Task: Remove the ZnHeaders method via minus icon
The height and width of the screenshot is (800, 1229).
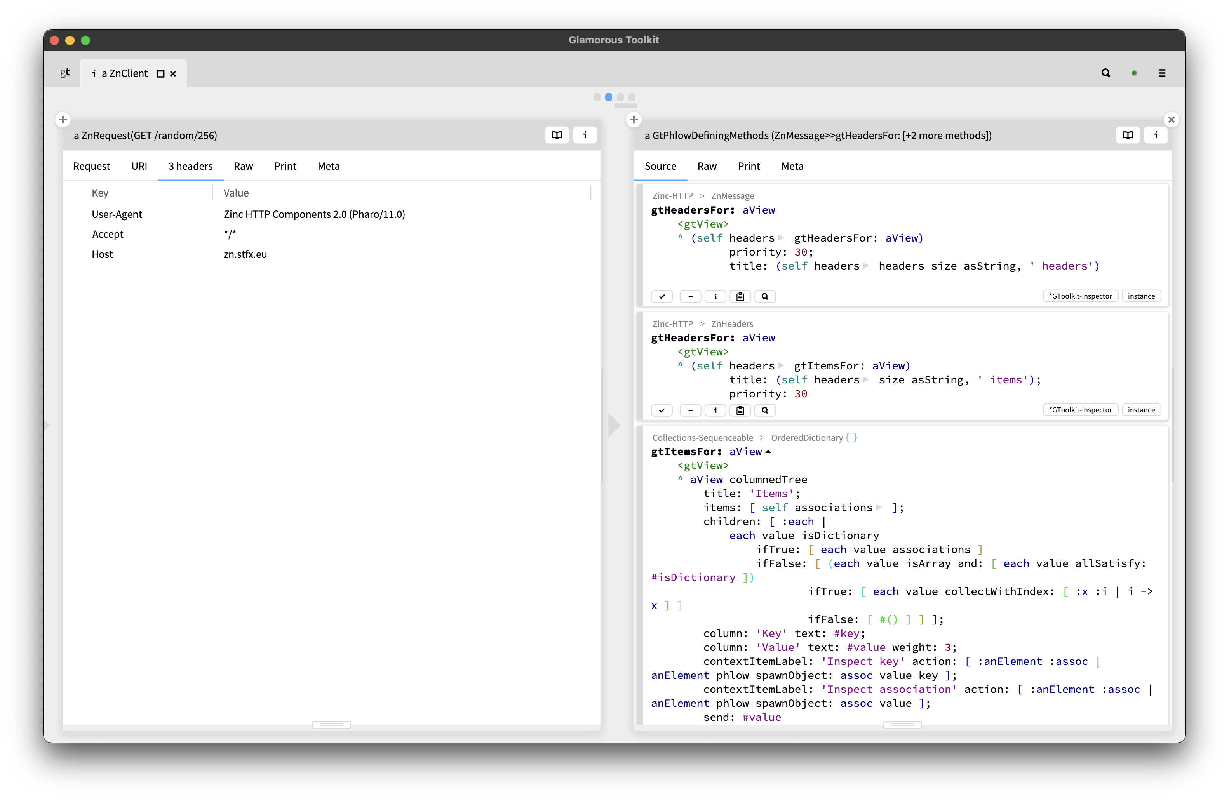Action: pos(690,410)
